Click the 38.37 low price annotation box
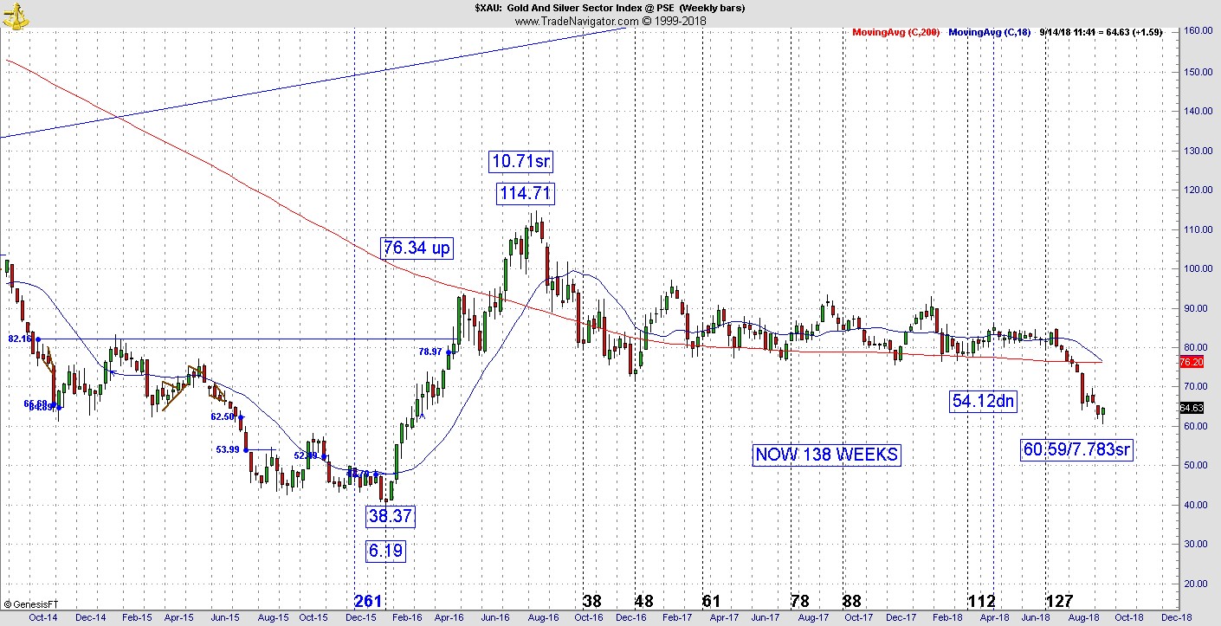The width and height of the screenshot is (1221, 626). [390, 517]
